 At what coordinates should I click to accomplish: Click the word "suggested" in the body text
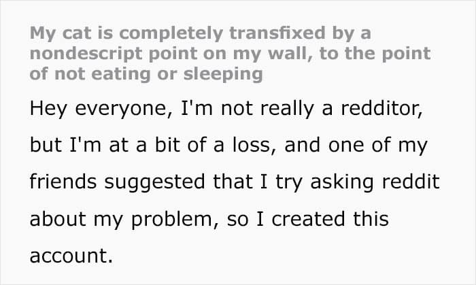tap(154, 182)
